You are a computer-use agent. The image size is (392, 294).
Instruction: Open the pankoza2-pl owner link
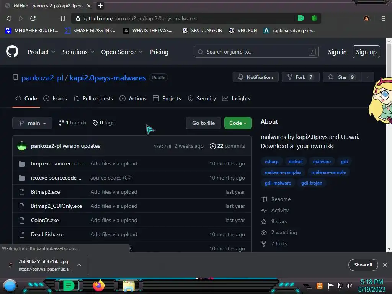tap(42, 78)
